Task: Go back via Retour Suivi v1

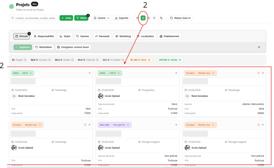Action: (180, 18)
